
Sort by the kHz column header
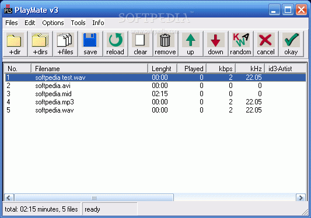click(250, 69)
